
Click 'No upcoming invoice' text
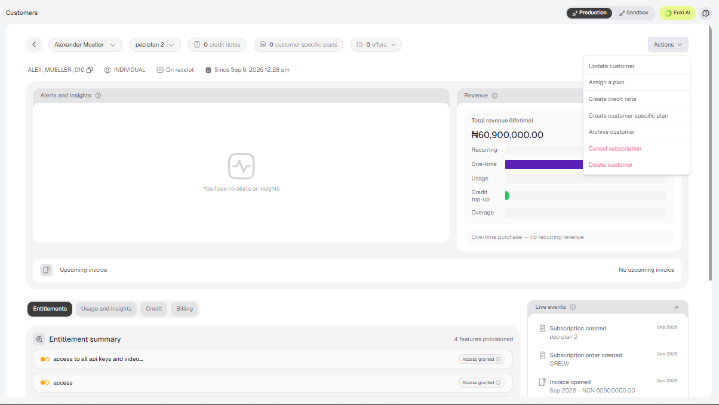646,270
